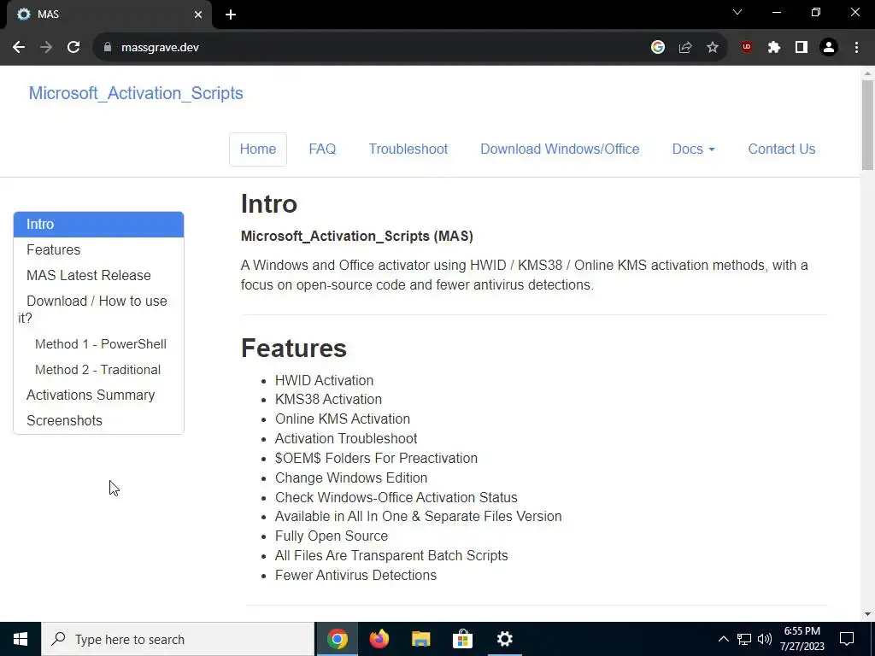This screenshot has height=656, width=875.
Task: Click the Activation Troubleshoot list item
Action: click(346, 438)
